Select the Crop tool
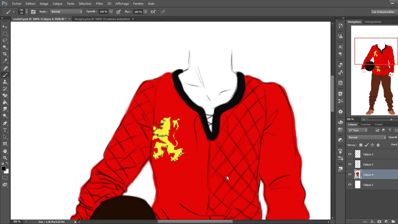This screenshot has width=398, height=224. (5, 54)
